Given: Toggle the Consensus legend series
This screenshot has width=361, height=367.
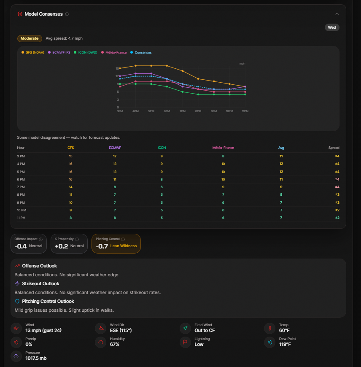Looking at the screenshot, I should point(141,52).
